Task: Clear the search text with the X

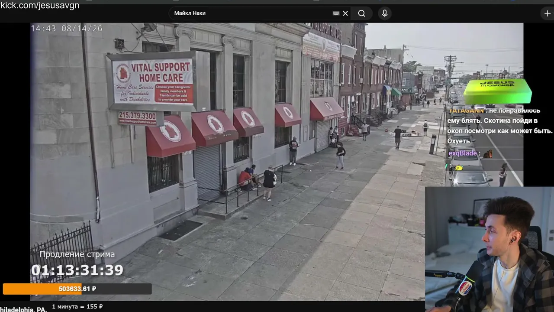Action: click(345, 13)
